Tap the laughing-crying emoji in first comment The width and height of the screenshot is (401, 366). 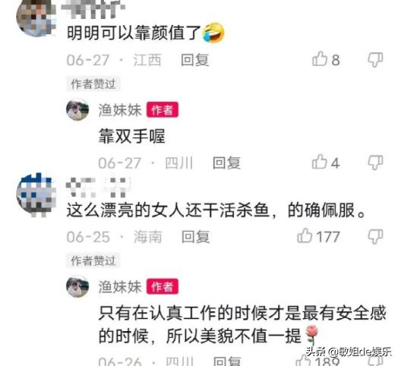click(213, 33)
